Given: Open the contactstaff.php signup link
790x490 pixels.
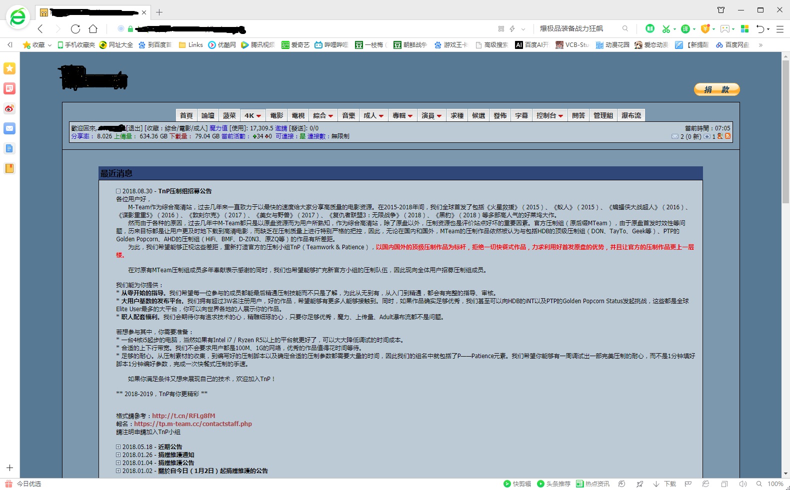Looking at the screenshot, I should [x=193, y=424].
